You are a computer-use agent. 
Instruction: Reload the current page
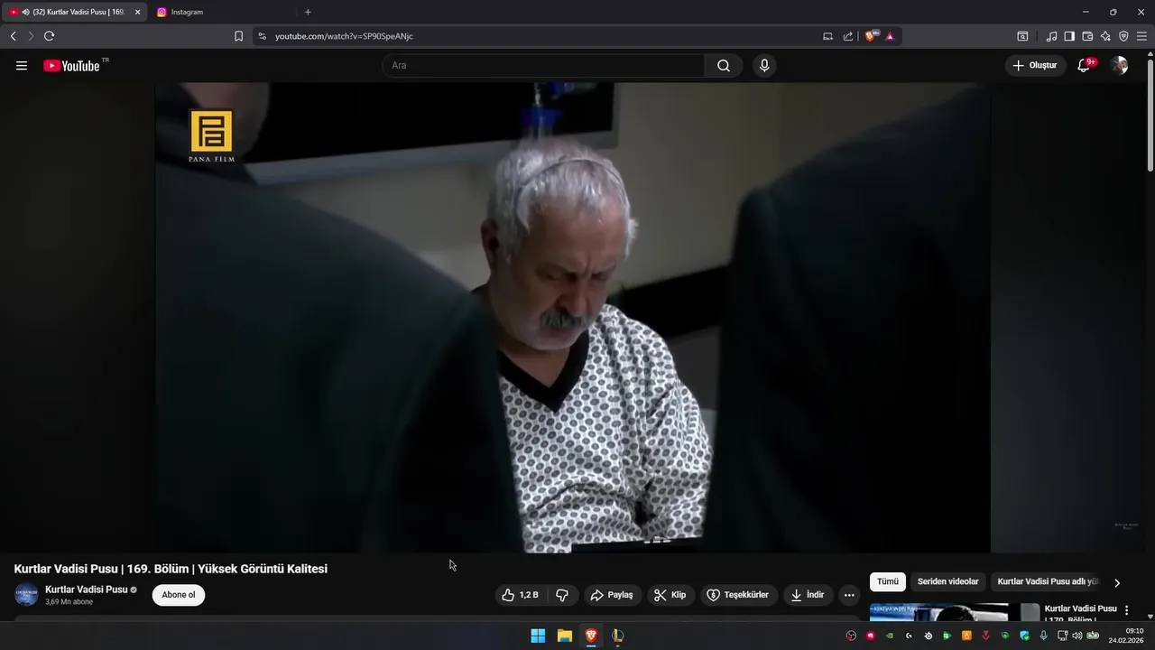point(49,36)
